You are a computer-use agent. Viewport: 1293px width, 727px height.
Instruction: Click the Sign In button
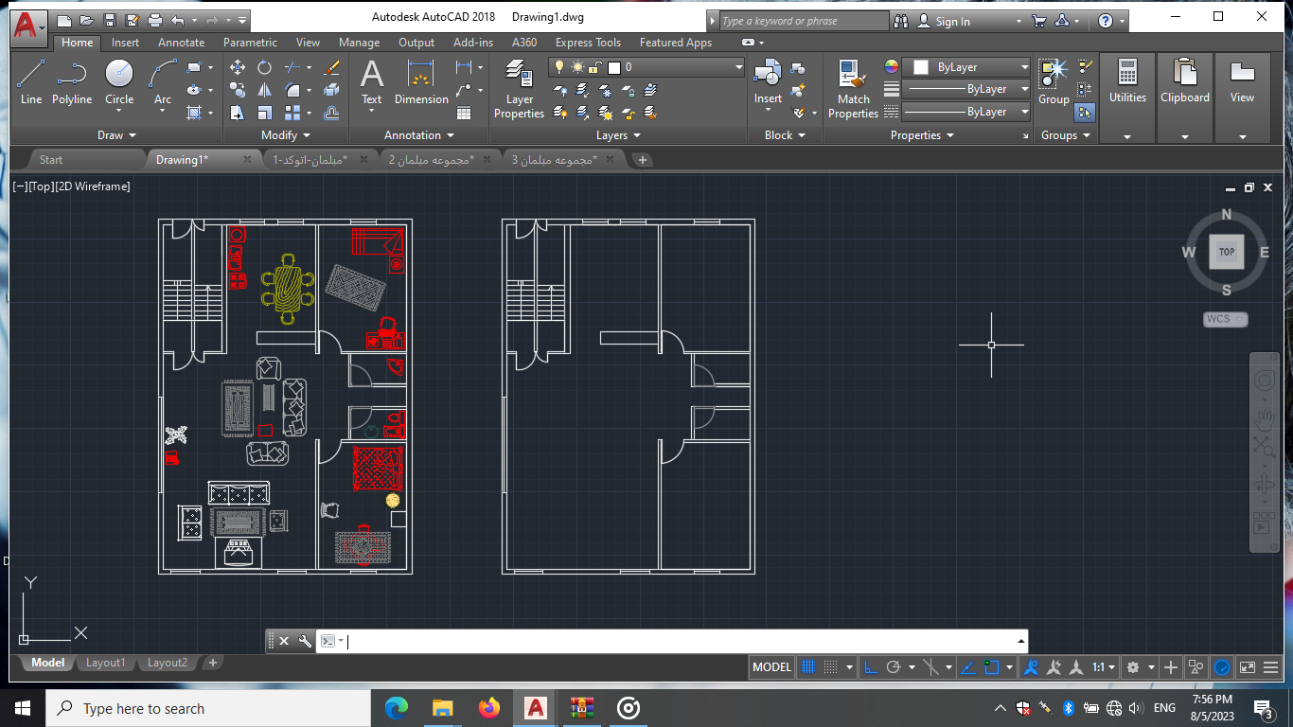point(952,21)
